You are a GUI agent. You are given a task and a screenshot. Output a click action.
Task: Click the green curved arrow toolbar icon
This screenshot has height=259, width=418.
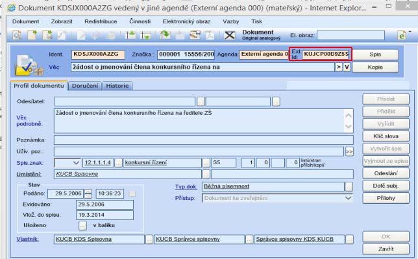click(165, 35)
